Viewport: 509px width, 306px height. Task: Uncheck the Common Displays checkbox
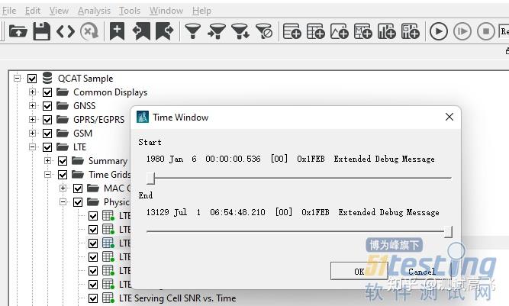click(47, 92)
